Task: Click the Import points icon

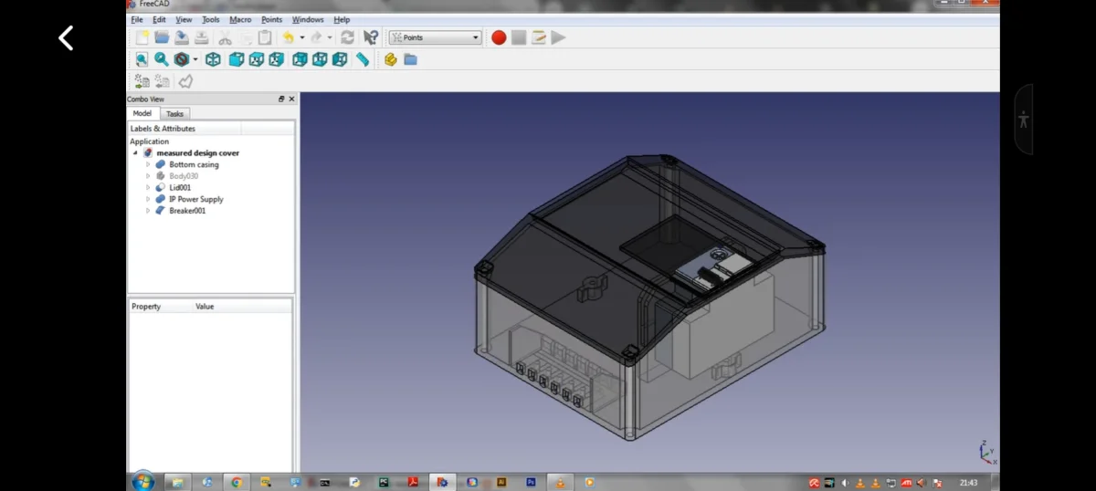Action: pyautogui.click(x=142, y=81)
